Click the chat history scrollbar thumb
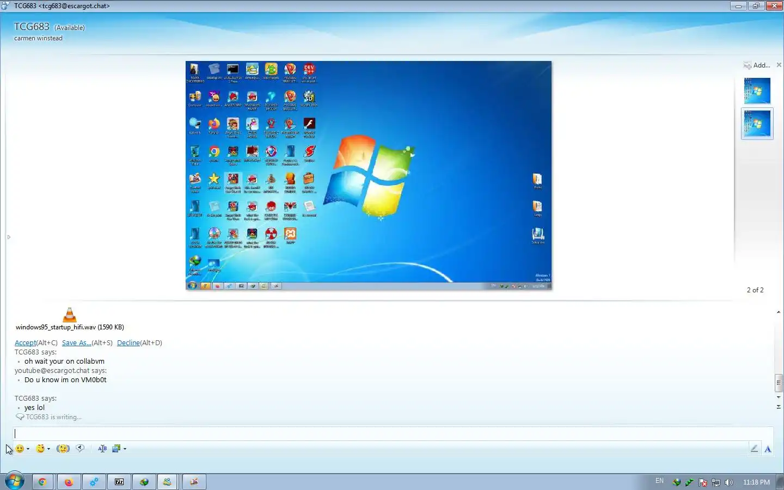784x490 pixels. pos(779,383)
